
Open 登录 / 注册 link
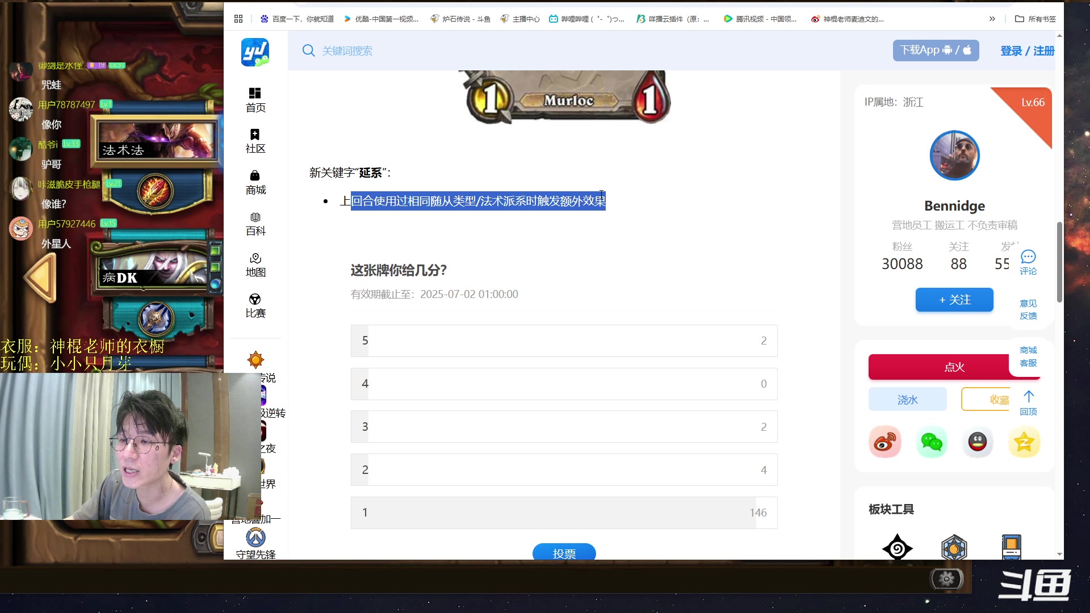click(x=1028, y=51)
